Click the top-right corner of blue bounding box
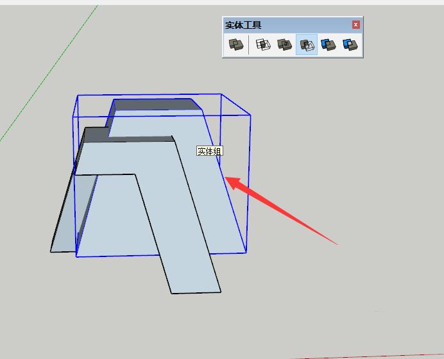The width and height of the screenshot is (444, 359). [250, 115]
